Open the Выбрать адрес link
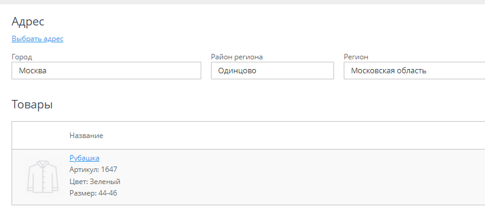Image resolution: width=485 pixels, height=218 pixels. click(38, 39)
